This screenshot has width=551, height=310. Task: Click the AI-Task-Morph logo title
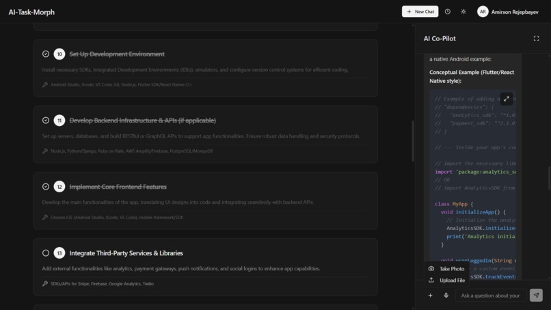click(31, 12)
